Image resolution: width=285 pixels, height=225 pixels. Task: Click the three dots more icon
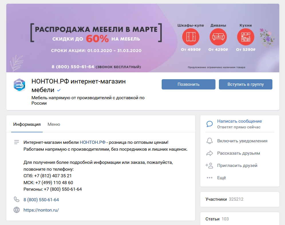pyautogui.click(x=209, y=178)
